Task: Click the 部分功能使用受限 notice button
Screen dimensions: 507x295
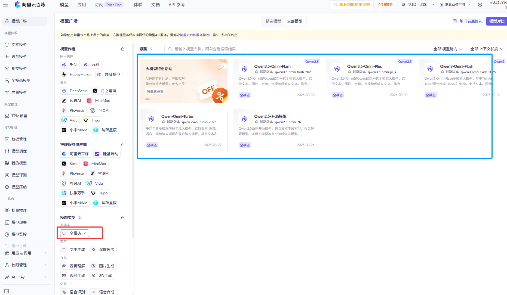Action: coord(352,5)
